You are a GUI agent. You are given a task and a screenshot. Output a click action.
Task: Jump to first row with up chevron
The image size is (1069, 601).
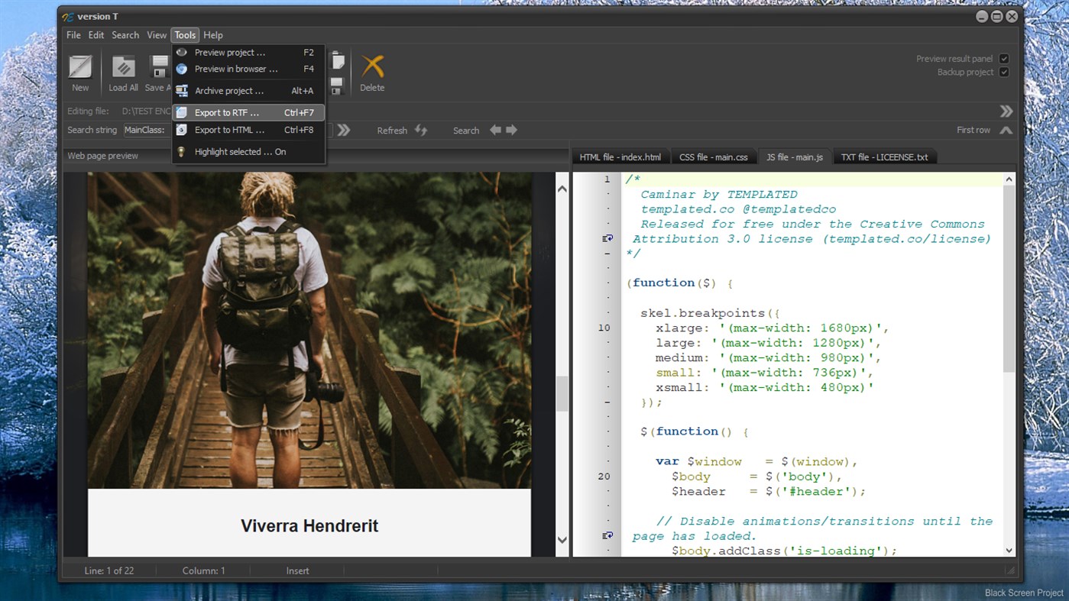coord(1006,131)
